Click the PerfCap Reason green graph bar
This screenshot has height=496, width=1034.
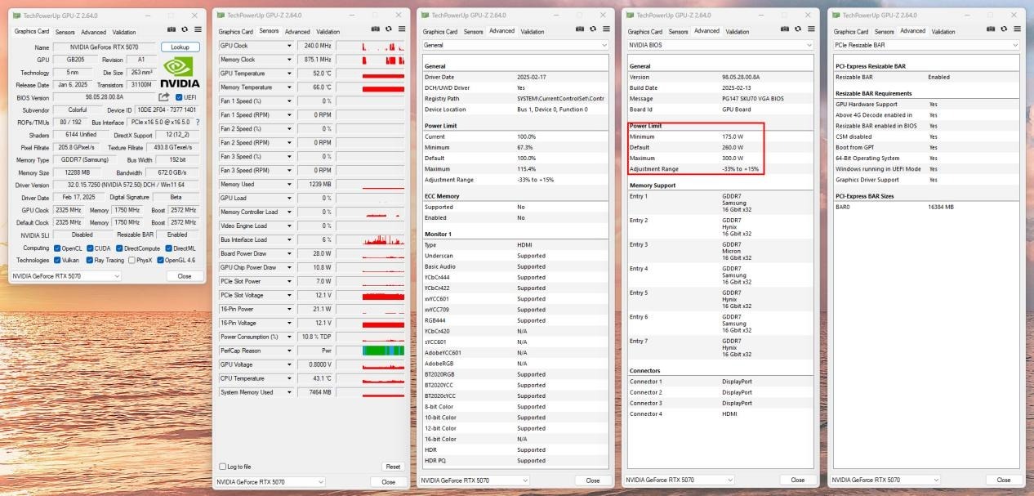(x=382, y=351)
